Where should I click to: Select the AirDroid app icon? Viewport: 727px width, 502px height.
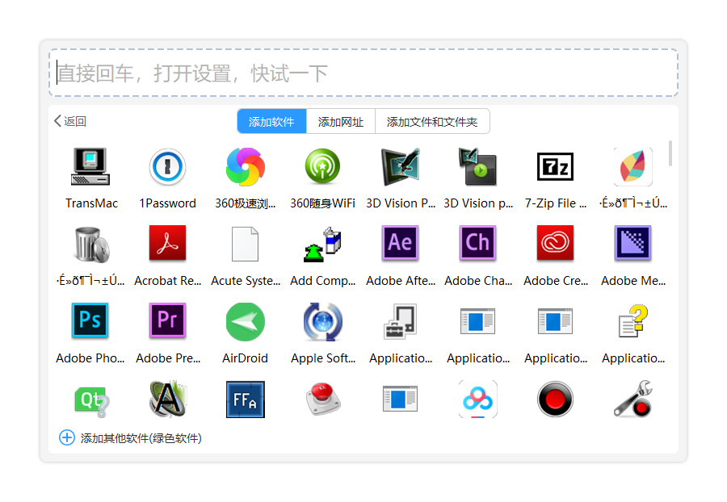pos(245,321)
